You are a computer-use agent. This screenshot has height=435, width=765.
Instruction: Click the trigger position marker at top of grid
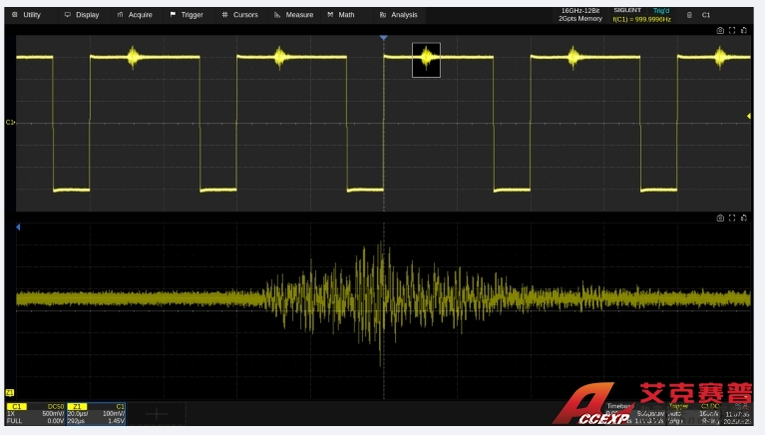(383, 38)
